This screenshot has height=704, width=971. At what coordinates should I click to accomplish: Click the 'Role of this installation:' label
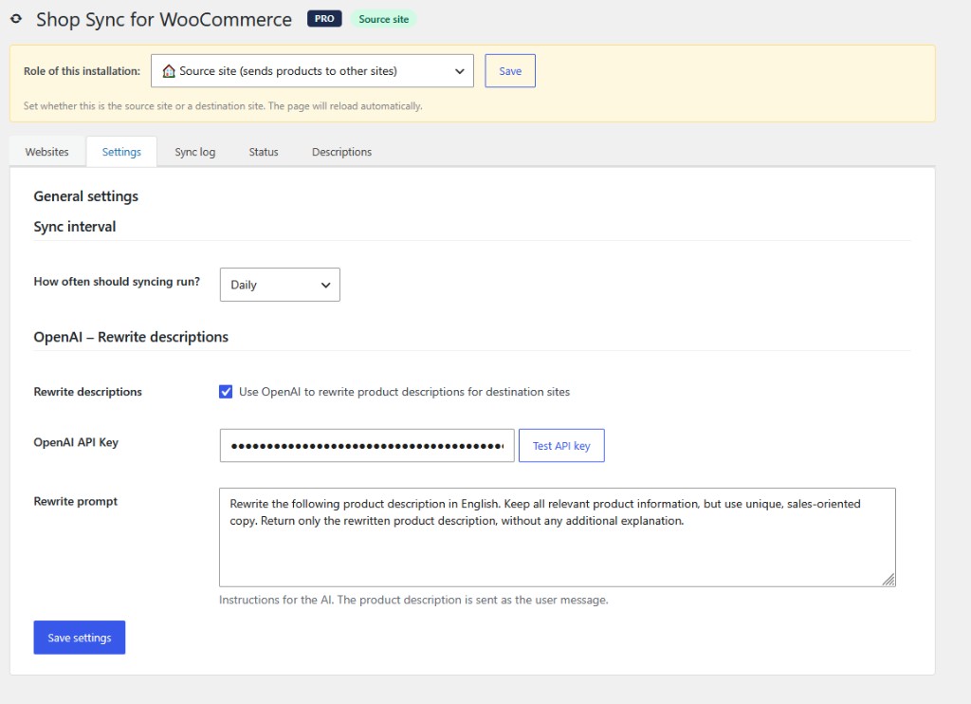click(x=82, y=71)
